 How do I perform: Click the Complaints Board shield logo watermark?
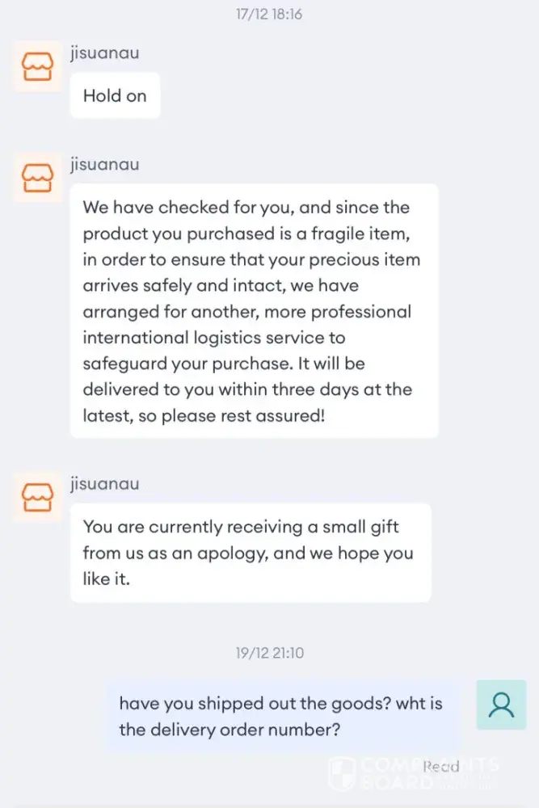343,772
